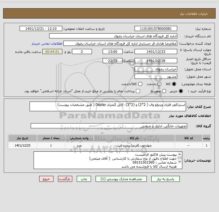The image size is (219, 212).
Task: Click the buyer notes scroll-up arrow
Action: pyautogui.click(x=180, y=154)
